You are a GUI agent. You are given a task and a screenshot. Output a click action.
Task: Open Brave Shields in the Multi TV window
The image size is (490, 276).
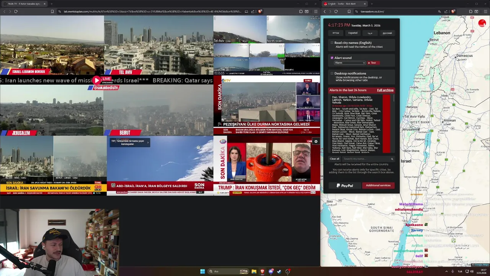pos(260,11)
